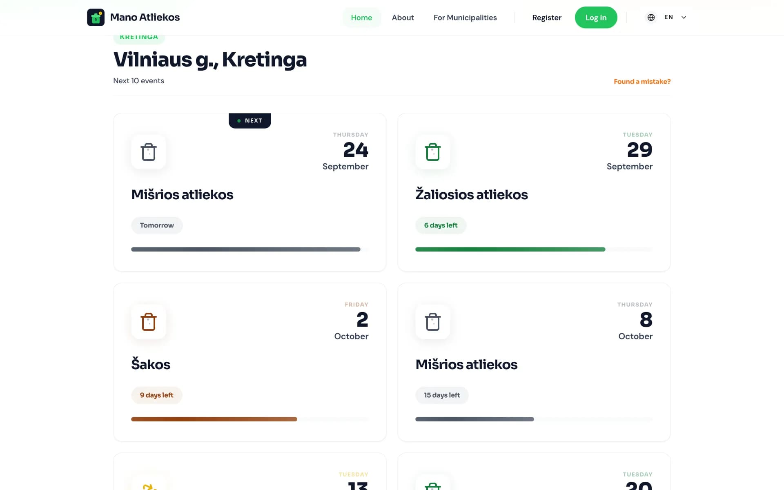Image resolution: width=784 pixels, height=490 pixels.
Task: Click the Log in button
Action: [x=596, y=18]
